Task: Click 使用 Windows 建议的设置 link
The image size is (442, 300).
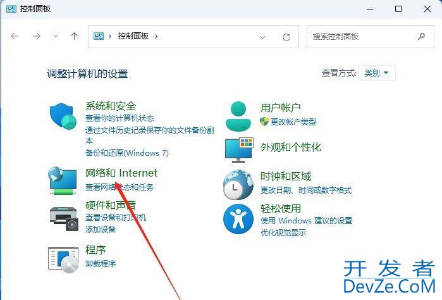Action: (307, 220)
